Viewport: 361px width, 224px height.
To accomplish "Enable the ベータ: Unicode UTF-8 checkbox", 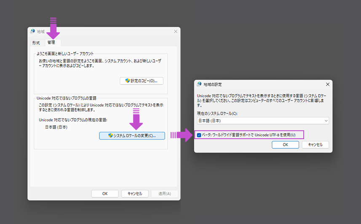I will point(199,135).
